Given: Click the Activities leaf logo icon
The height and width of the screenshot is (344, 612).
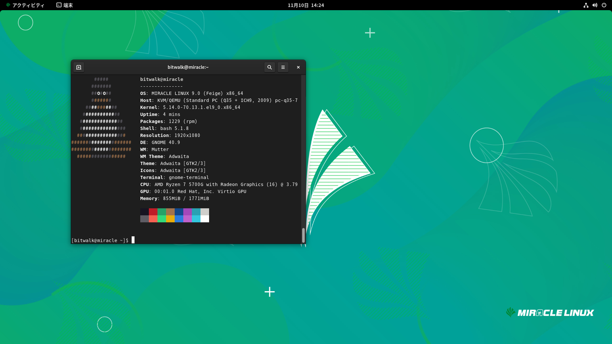Looking at the screenshot, I should (8, 5).
